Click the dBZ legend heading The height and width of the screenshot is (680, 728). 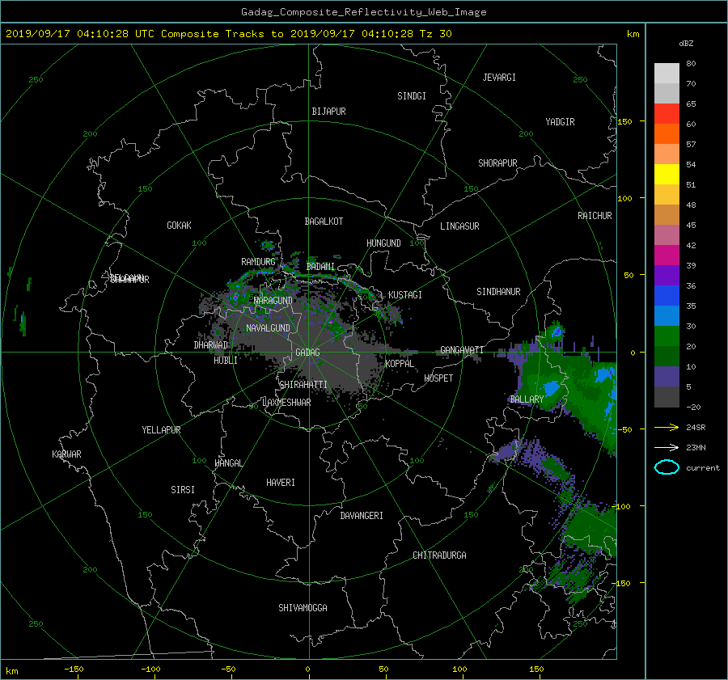(x=686, y=44)
